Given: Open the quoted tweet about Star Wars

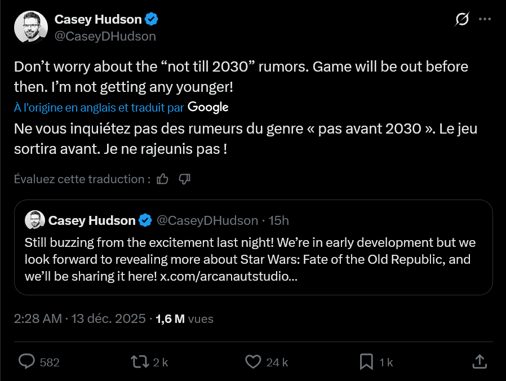Looking at the screenshot, I should 253,259.
